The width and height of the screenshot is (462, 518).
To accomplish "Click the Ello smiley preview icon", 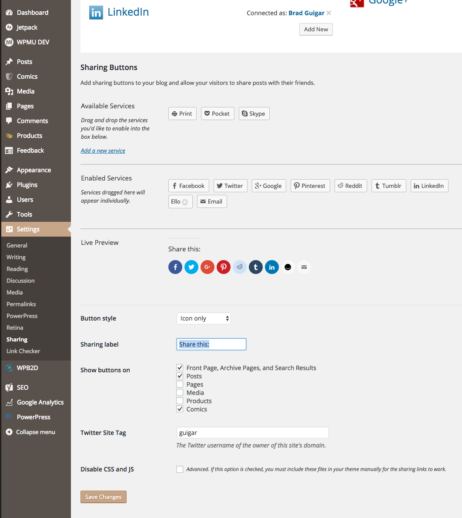I will [x=288, y=267].
